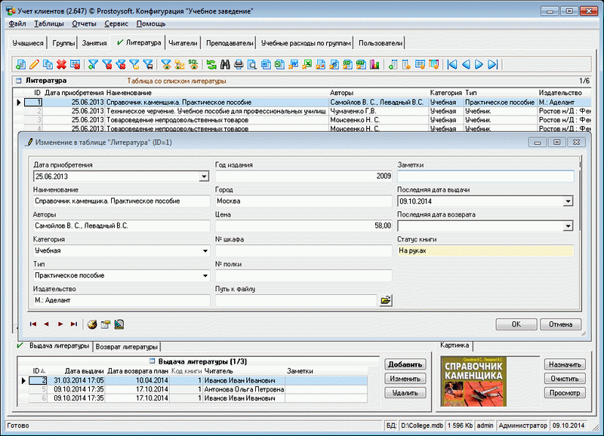Expand the Тип combo box
This screenshot has width=604, height=436.
[204, 275]
